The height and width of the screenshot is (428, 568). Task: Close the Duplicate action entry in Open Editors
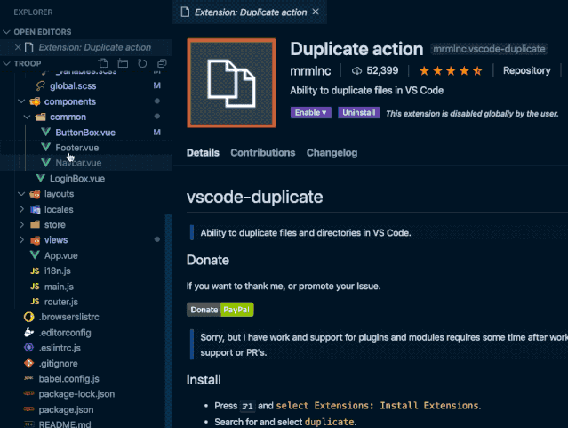pos(19,47)
